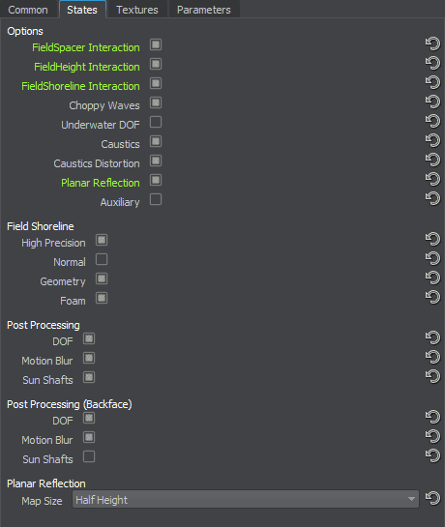Viewport: 445px width, 527px height.
Task: Click reset icon for Underwater DOF
Action: (432, 121)
